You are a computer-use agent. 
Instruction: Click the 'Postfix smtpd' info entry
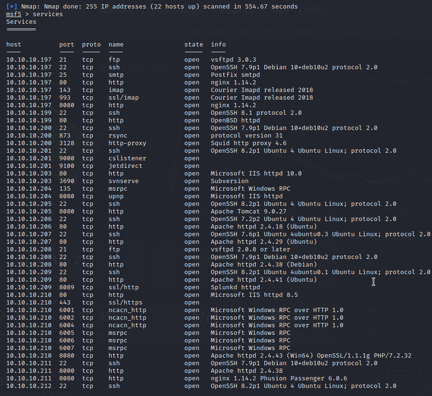coord(235,75)
